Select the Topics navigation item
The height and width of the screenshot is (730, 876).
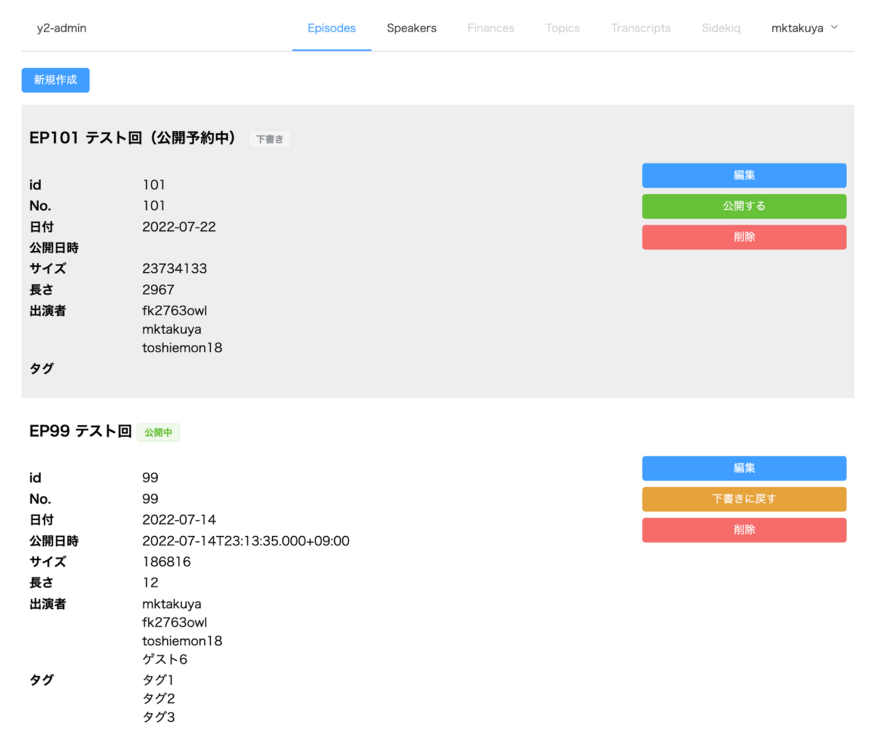[562, 28]
